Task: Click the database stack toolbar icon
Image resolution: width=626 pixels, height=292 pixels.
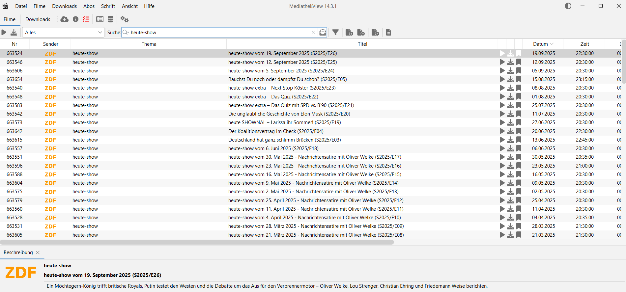Action: pos(111,19)
